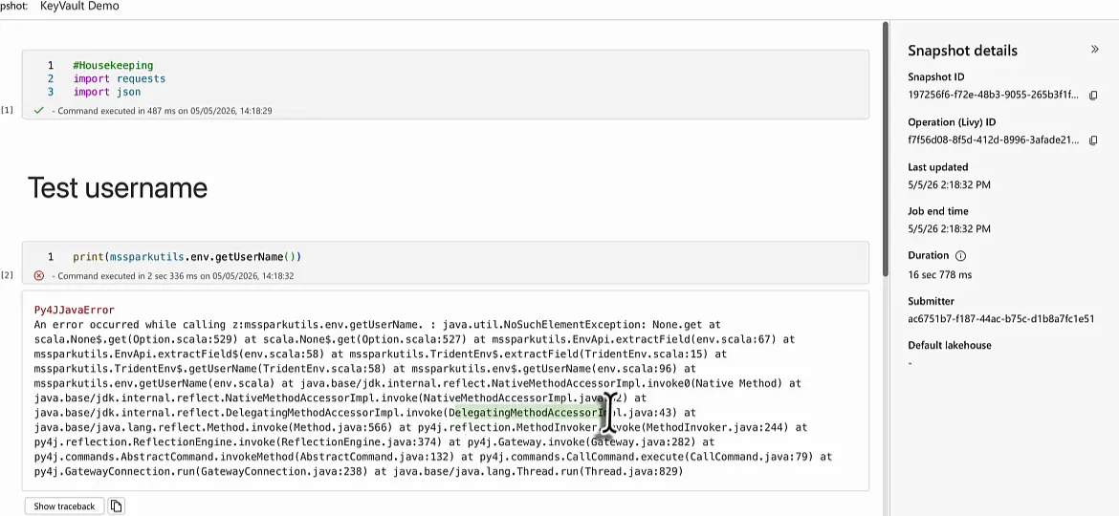This screenshot has height=516, width=1119.
Task: Click the 'Job end time' label
Action: [937, 211]
